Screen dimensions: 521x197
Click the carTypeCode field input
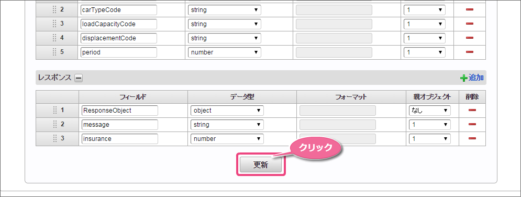pyautogui.click(x=119, y=9)
